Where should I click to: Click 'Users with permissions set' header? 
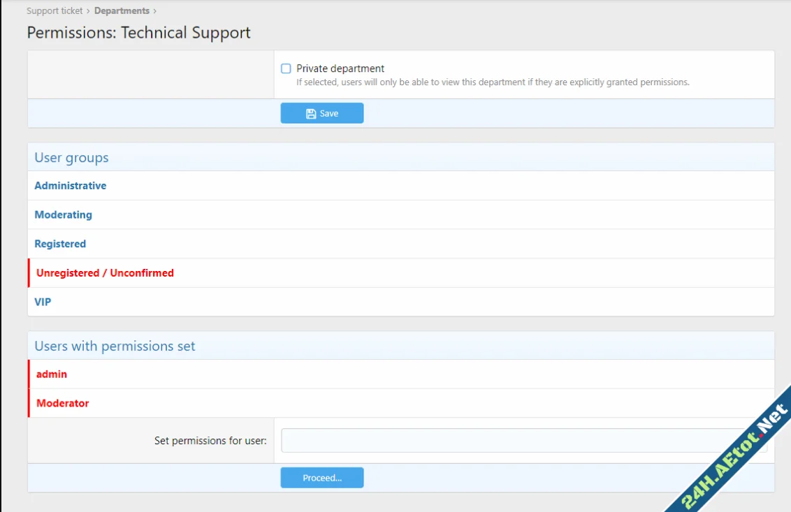pos(115,346)
